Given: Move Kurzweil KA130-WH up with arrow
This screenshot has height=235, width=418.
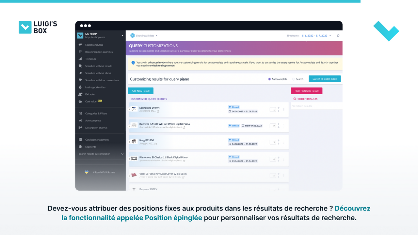Looking at the screenshot, I should coord(279,124).
